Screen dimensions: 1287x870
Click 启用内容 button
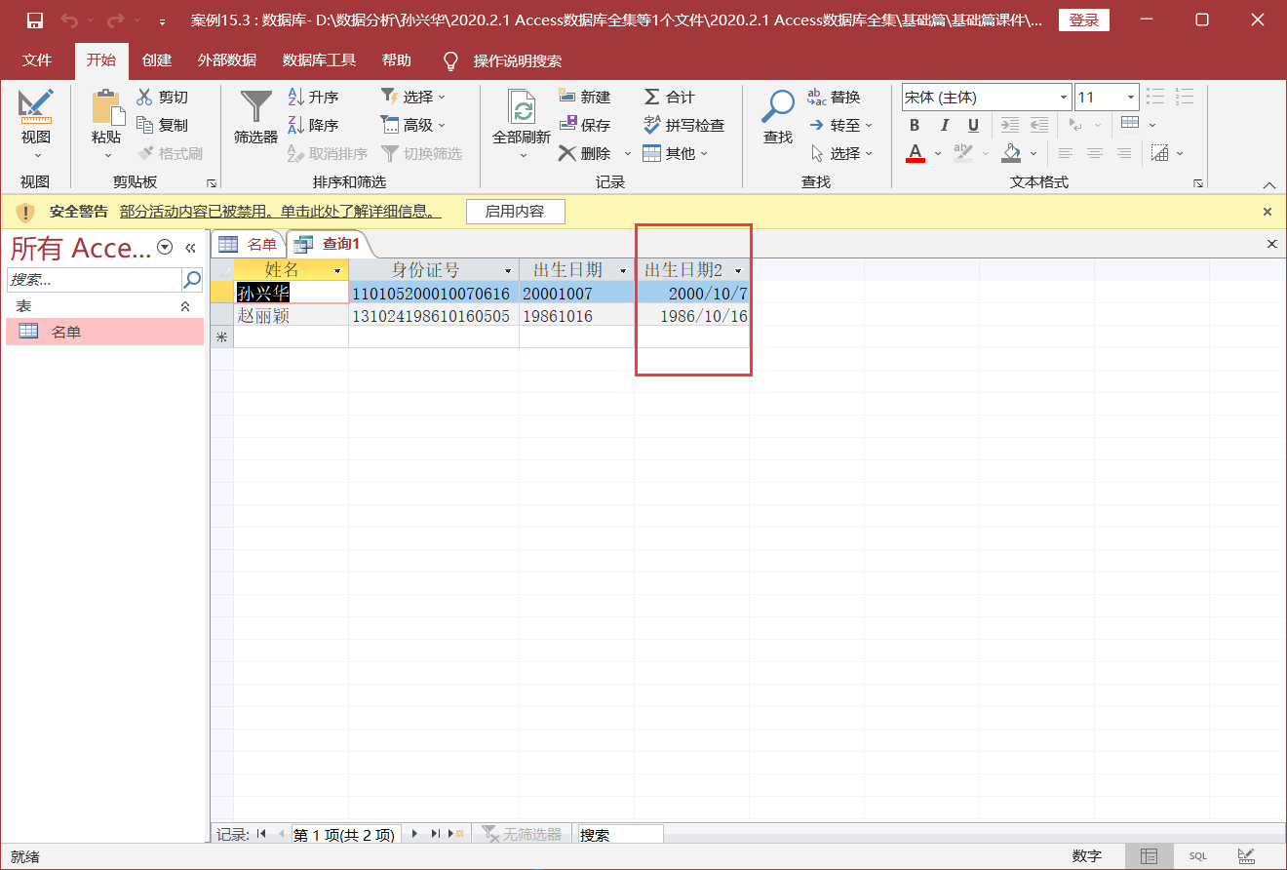click(x=515, y=212)
